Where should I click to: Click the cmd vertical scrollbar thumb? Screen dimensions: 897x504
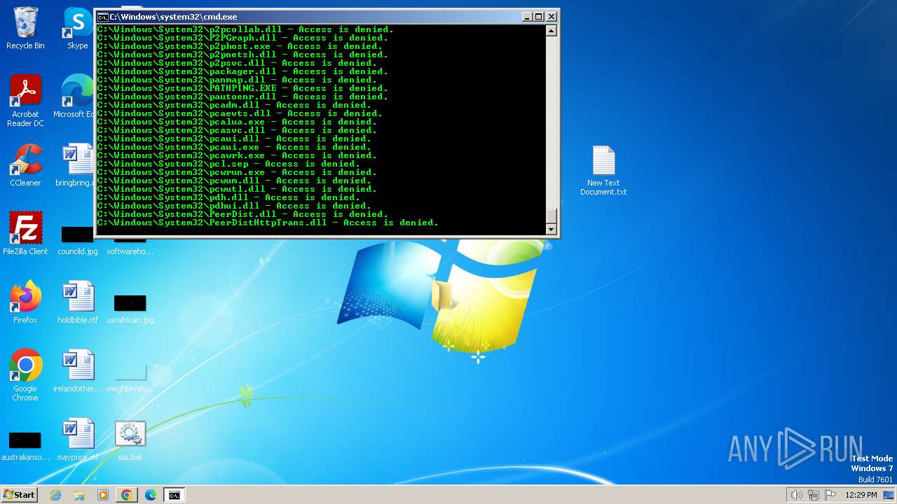(x=551, y=216)
